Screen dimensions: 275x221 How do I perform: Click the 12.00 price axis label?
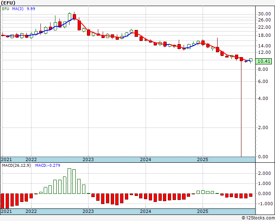264,52
